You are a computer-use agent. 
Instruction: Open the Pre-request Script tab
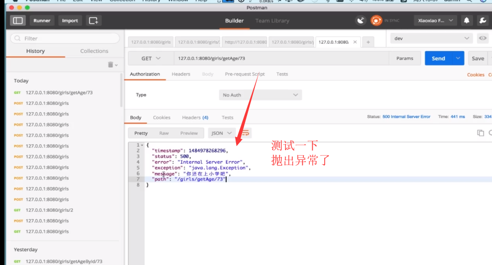[x=245, y=74]
